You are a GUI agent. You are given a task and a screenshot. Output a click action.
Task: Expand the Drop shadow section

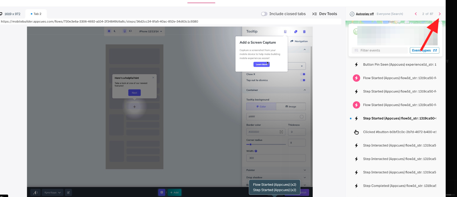pyautogui.click(x=276, y=177)
